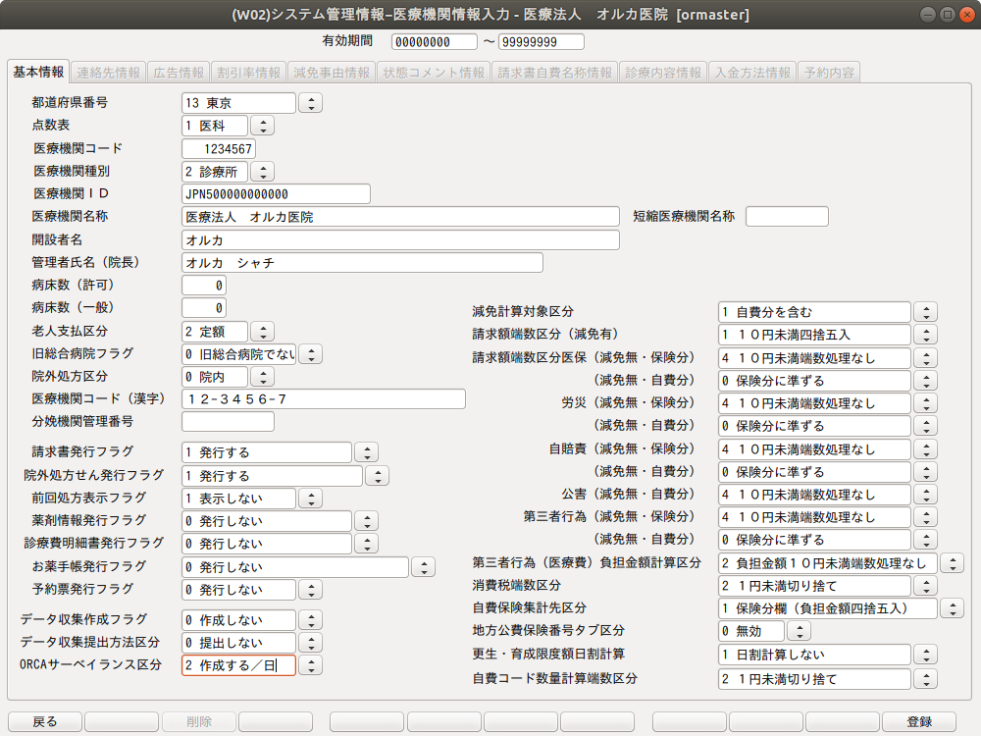This screenshot has height=736, width=981.
Task: Expand the データ収集提出方法区分 dropdown arrow
Action: (x=311, y=642)
